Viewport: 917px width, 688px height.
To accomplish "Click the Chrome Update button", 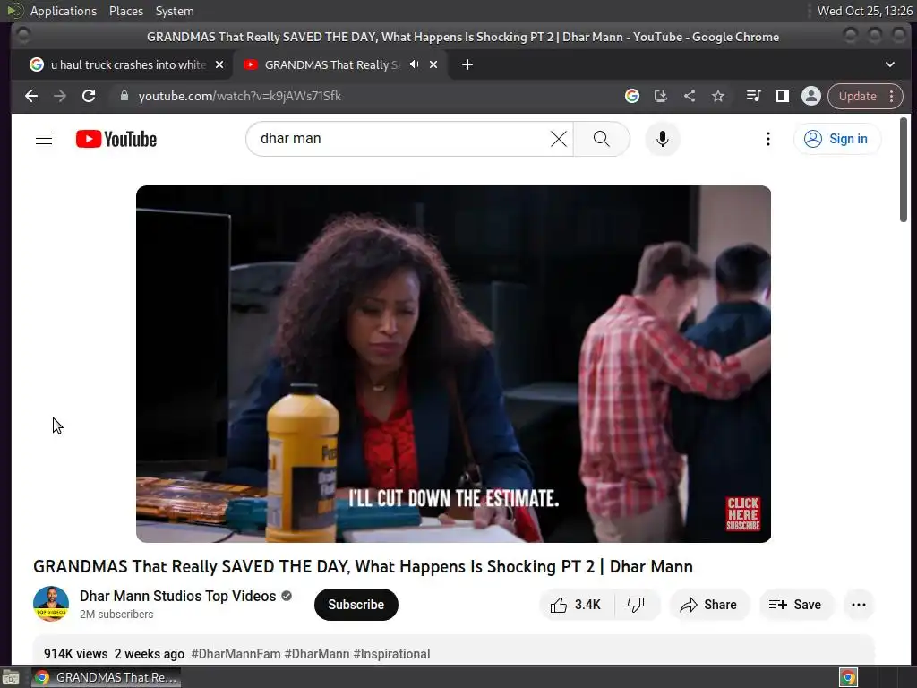I will 865,96.
